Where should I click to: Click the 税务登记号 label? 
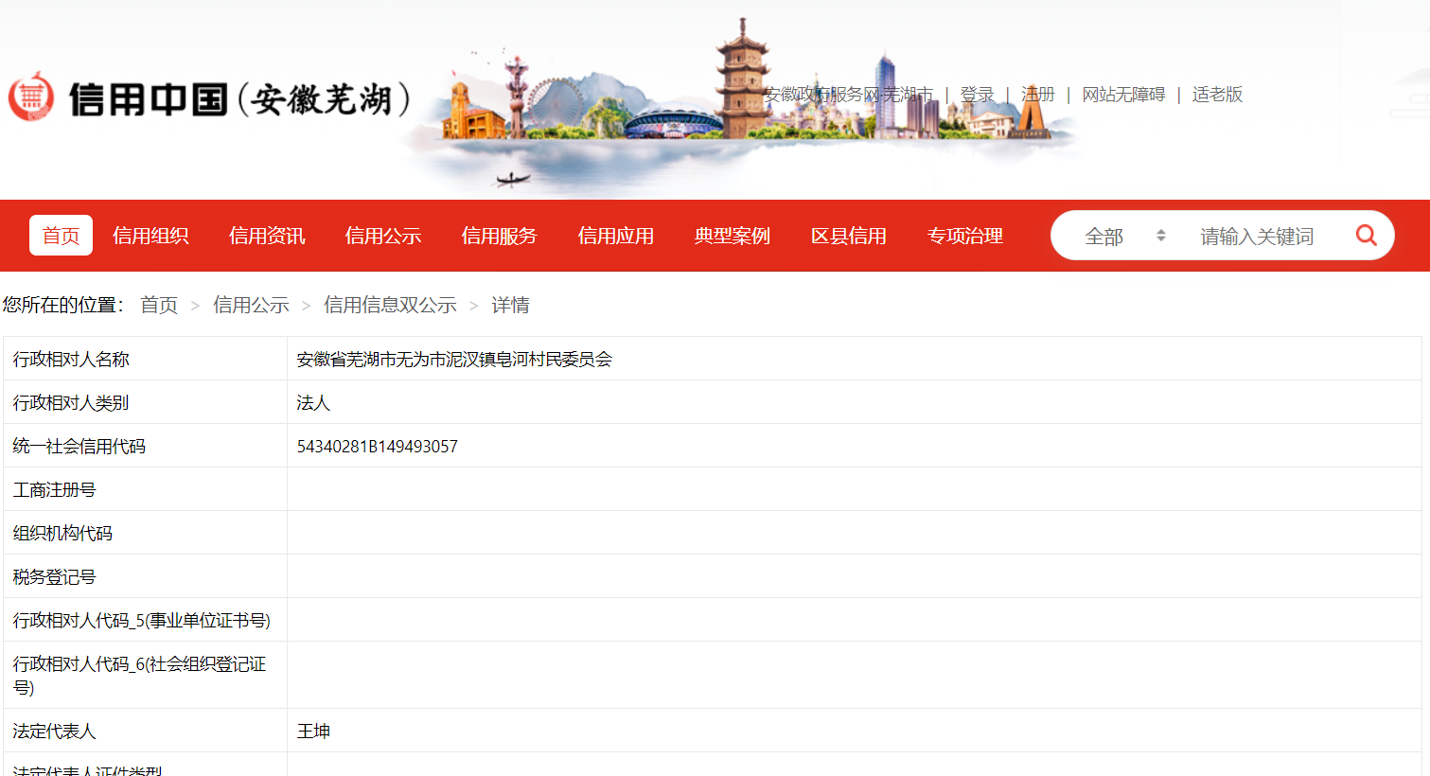(54, 577)
